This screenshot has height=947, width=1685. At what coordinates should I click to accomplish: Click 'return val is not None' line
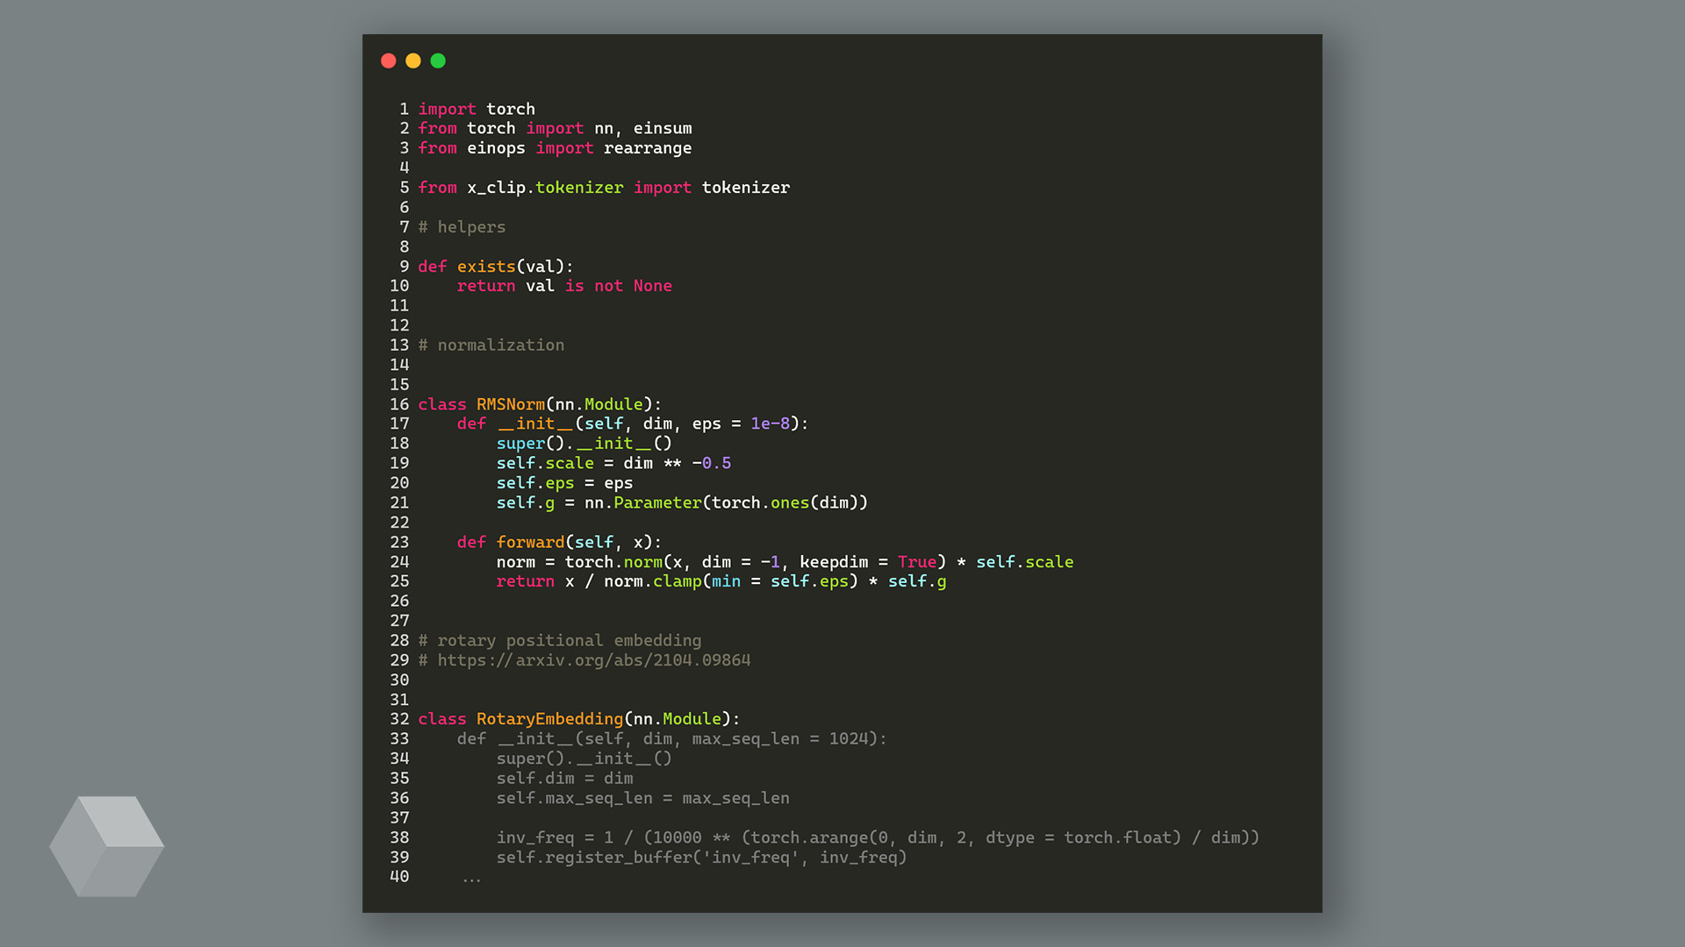[564, 286]
